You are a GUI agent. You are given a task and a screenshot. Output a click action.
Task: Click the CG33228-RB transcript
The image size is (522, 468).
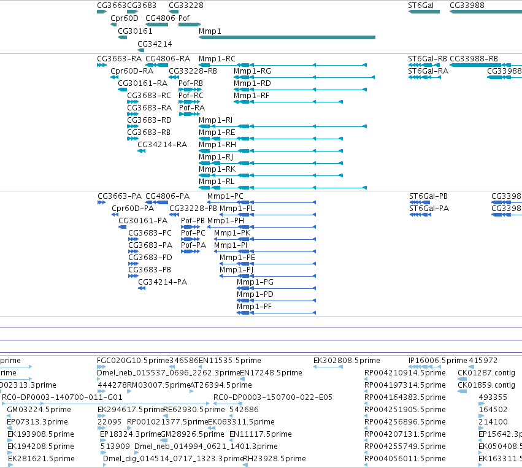[x=174, y=77]
